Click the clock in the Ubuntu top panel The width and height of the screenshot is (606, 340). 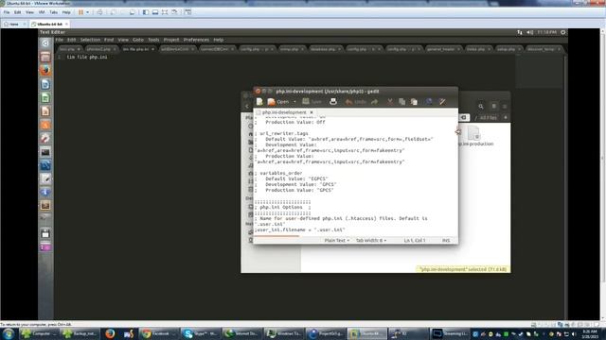click(547, 32)
